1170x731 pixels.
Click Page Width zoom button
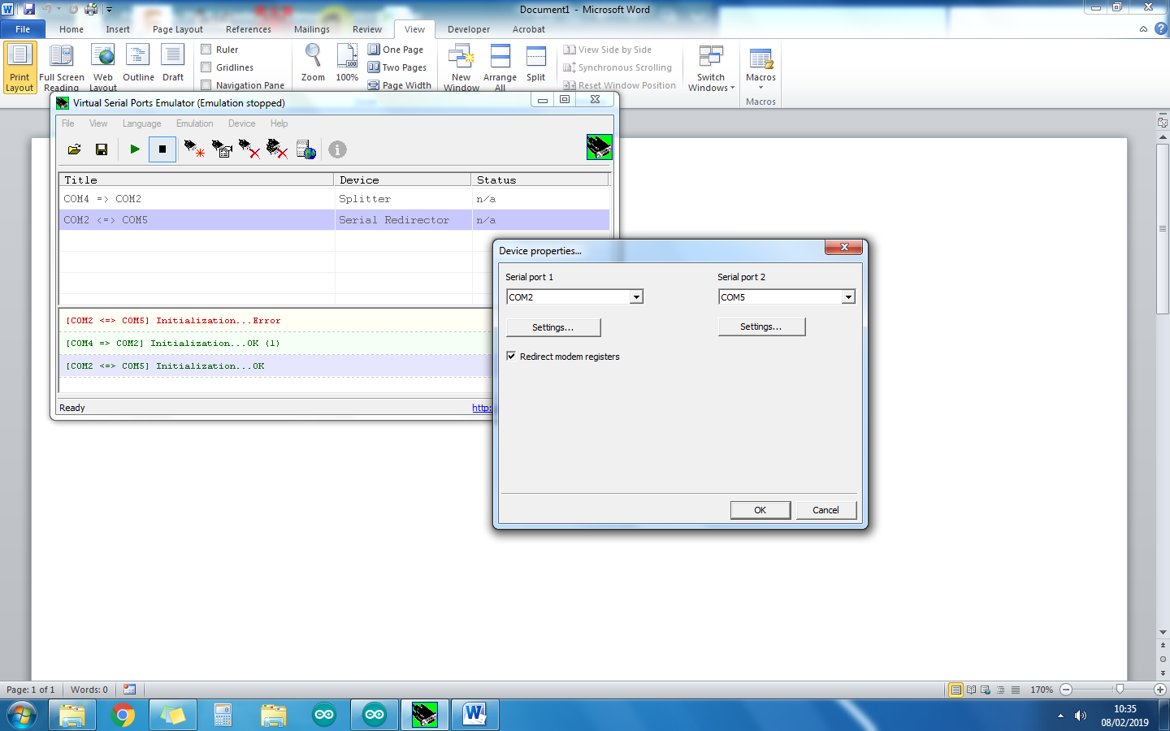400,85
